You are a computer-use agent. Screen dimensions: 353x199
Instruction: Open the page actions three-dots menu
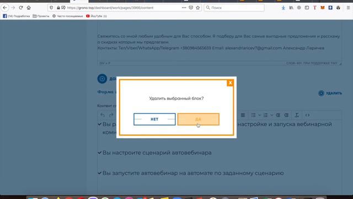(184, 8)
